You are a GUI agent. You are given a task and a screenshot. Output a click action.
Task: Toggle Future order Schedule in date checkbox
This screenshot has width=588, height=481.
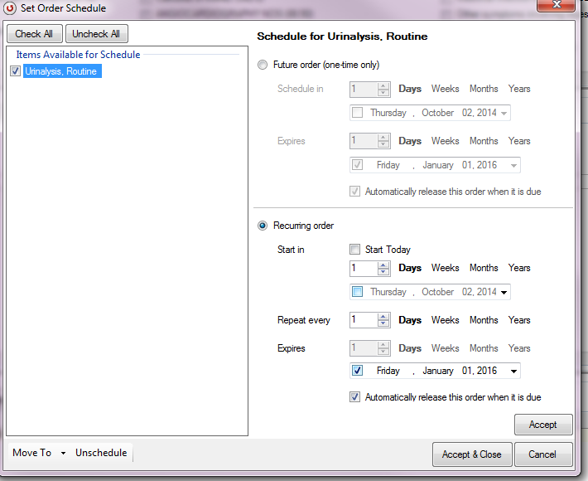click(x=358, y=113)
